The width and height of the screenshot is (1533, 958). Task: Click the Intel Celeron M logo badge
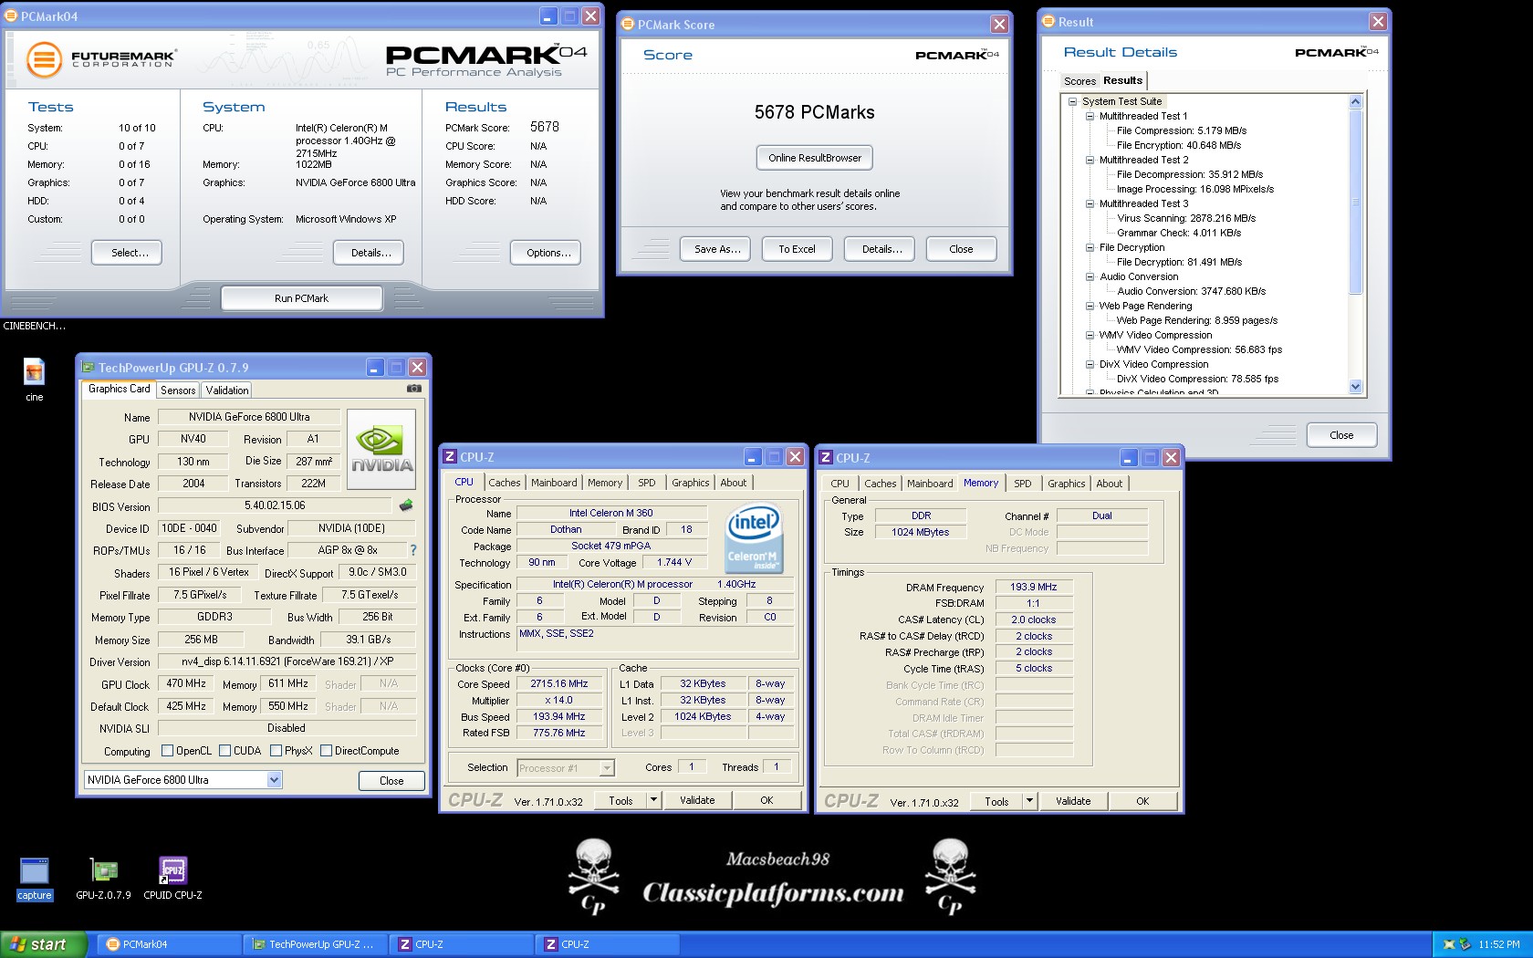coord(754,539)
